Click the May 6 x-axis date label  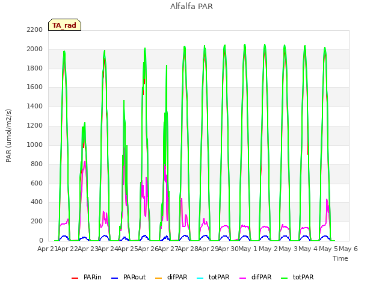coord(348,249)
